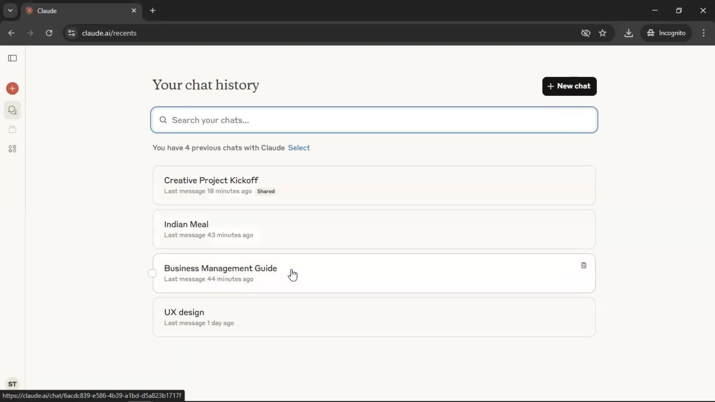Image resolution: width=715 pixels, height=402 pixels.
Task: Select the Claude browser tab
Action: (x=81, y=11)
